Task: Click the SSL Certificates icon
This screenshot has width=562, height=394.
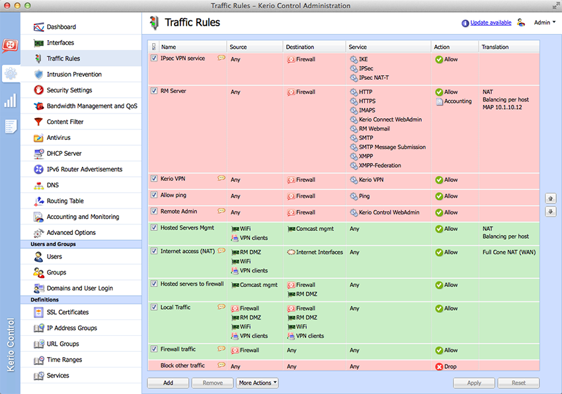Action: point(38,312)
